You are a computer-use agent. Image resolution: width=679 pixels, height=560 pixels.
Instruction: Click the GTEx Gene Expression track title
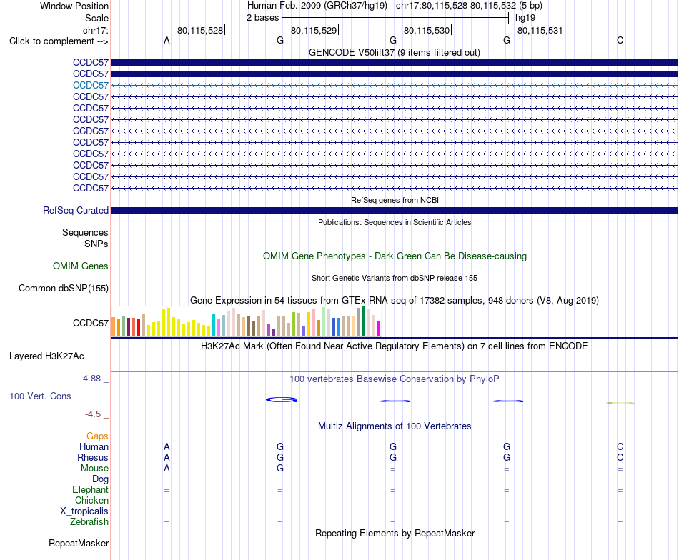pos(395,300)
